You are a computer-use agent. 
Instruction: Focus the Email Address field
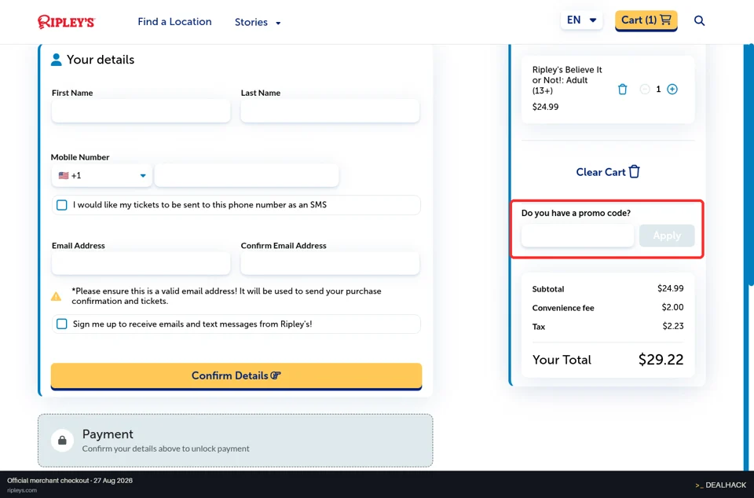click(141, 263)
